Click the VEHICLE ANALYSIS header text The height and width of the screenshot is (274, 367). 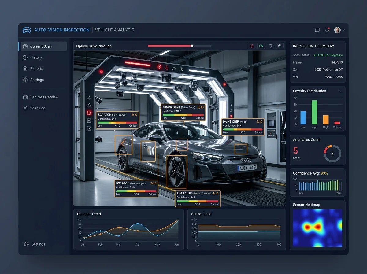point(115,30)
